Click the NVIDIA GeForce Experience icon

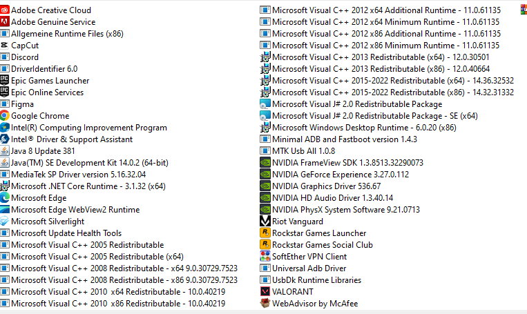265,175
